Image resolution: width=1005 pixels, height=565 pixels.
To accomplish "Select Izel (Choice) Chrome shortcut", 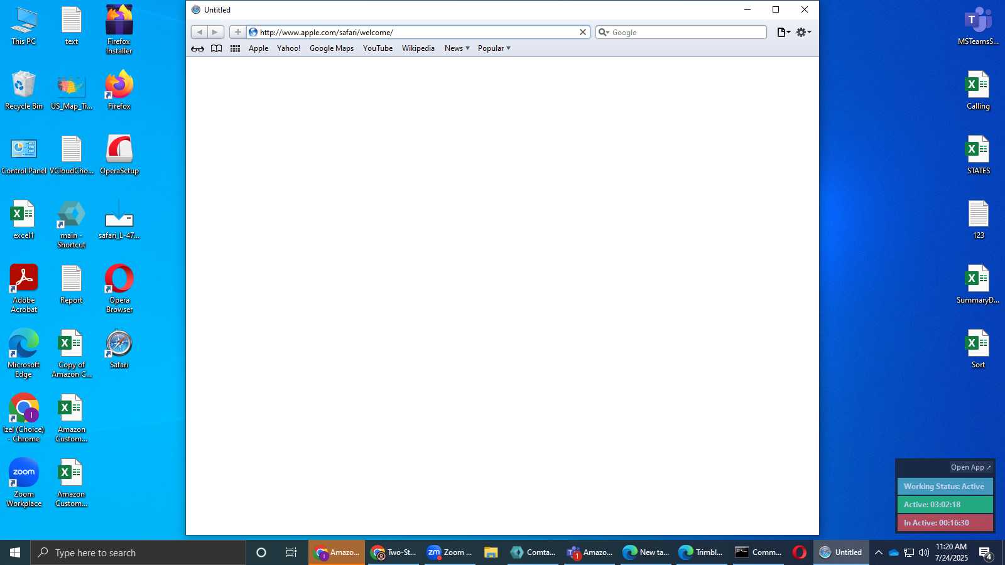I will [24, 418].
